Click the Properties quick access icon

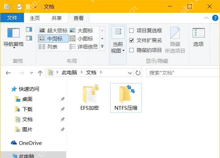click(x=19, y=7)
